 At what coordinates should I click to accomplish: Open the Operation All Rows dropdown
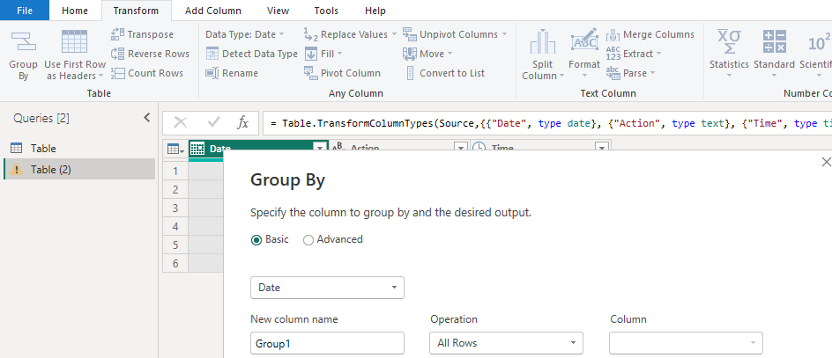point(506,343)
